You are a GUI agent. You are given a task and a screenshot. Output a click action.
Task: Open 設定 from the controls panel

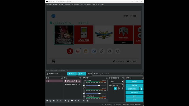(x=134, y=96)
